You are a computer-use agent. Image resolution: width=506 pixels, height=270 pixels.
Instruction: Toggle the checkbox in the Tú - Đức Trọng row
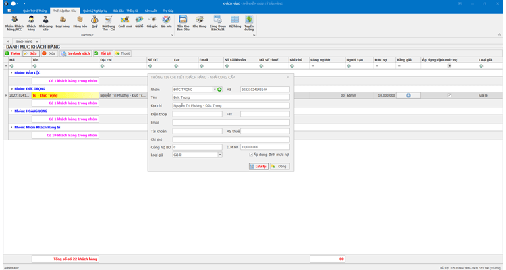(449, 95)
